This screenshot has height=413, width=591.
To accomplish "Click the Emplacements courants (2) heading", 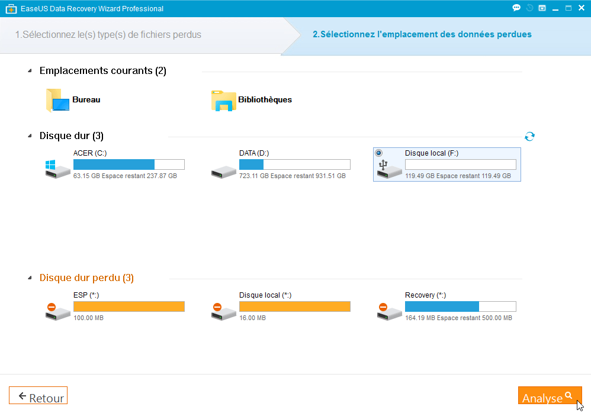I will (x=103, y=71).
